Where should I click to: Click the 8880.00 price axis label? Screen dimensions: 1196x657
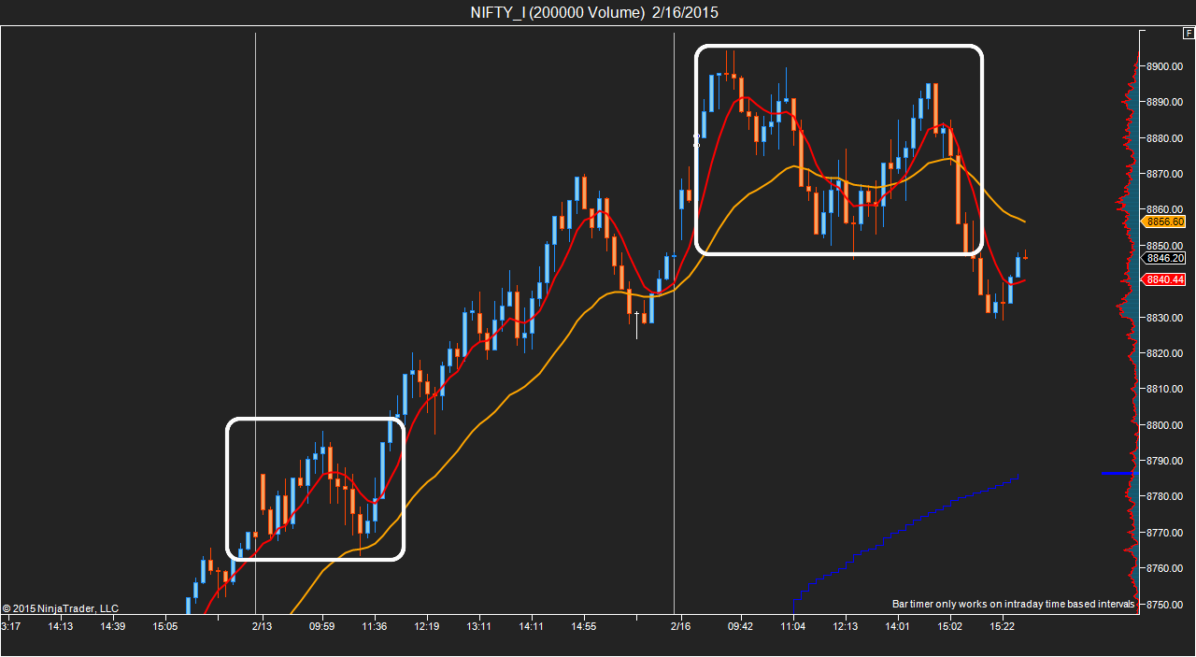click(1165, 138)
